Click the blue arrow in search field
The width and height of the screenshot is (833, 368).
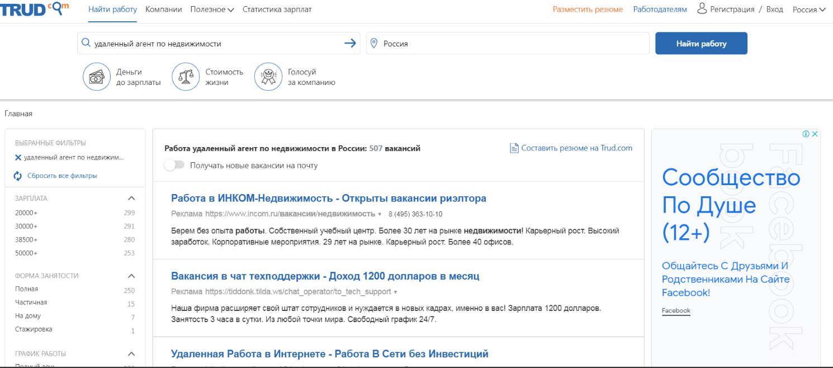coord(350,43)
